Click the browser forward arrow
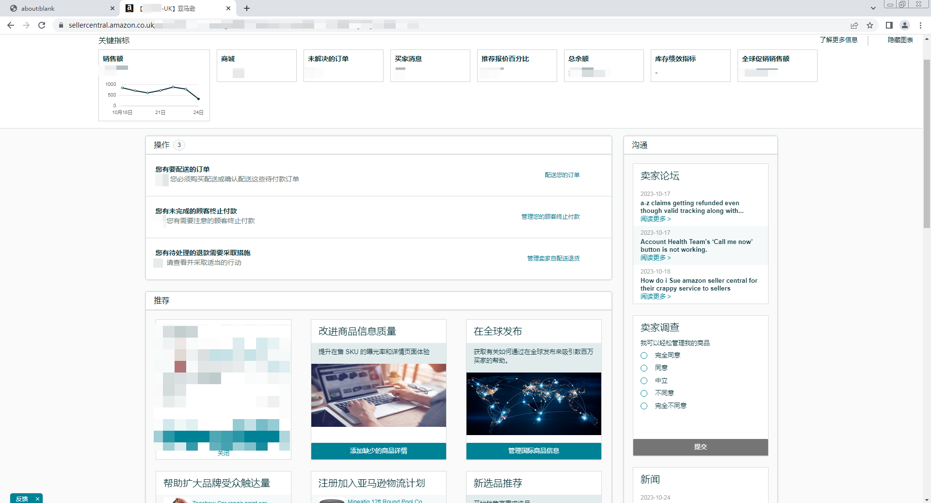The width and height of the screenshot is (931, 503). 26,25
